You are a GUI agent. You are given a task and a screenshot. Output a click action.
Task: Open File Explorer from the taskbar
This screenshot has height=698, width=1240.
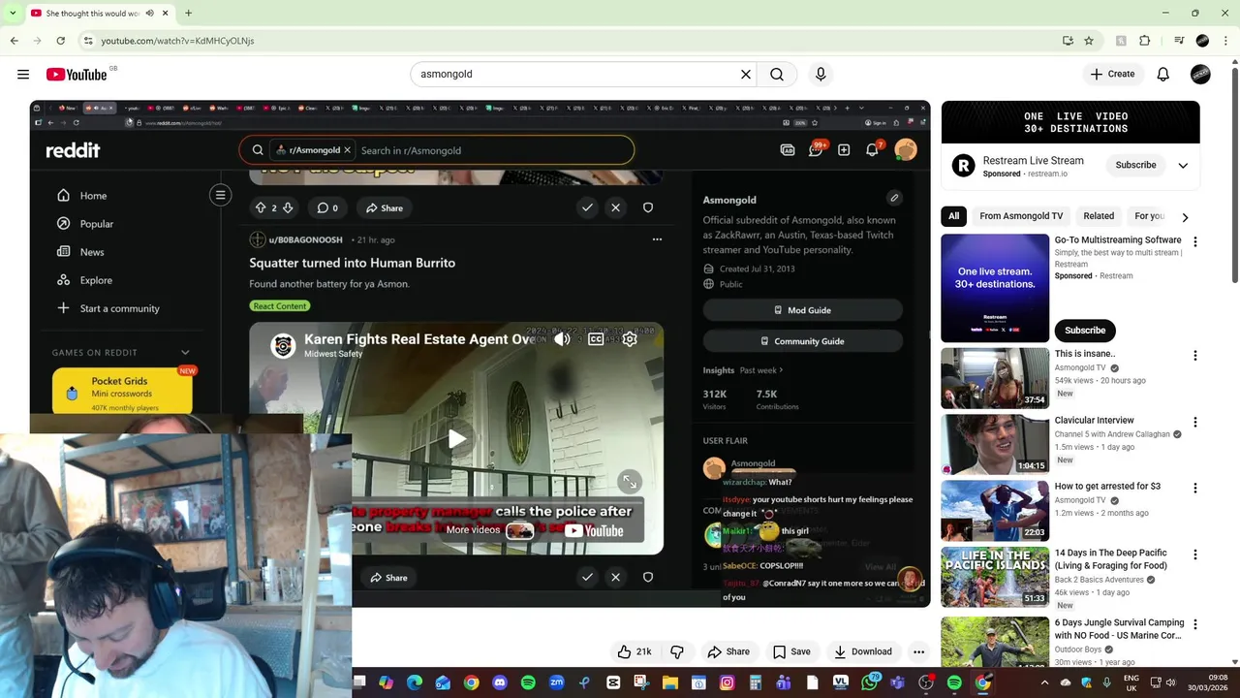(x=670, y=683)
